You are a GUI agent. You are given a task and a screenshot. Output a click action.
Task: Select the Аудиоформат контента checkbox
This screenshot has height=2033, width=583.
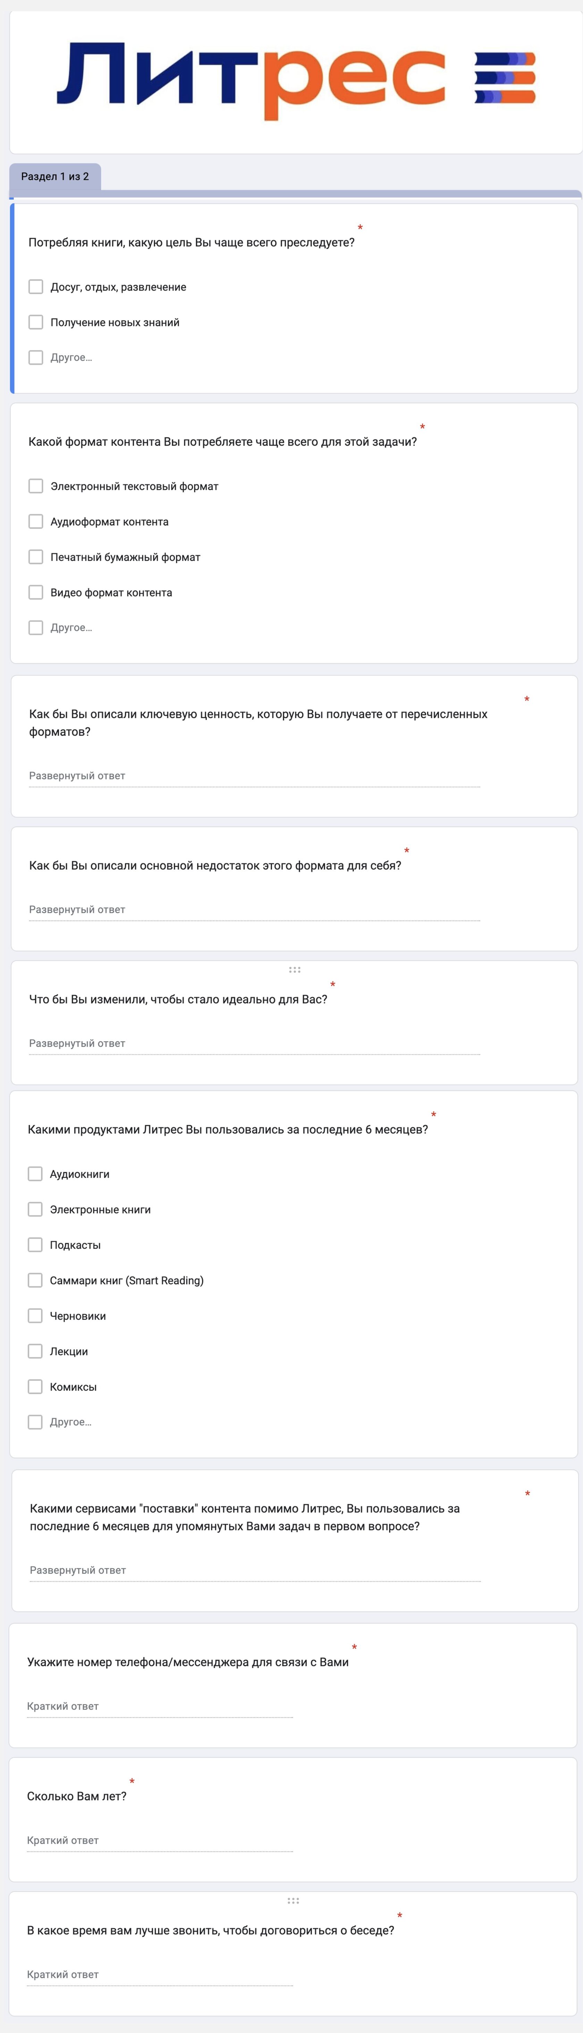coord(35,522)
